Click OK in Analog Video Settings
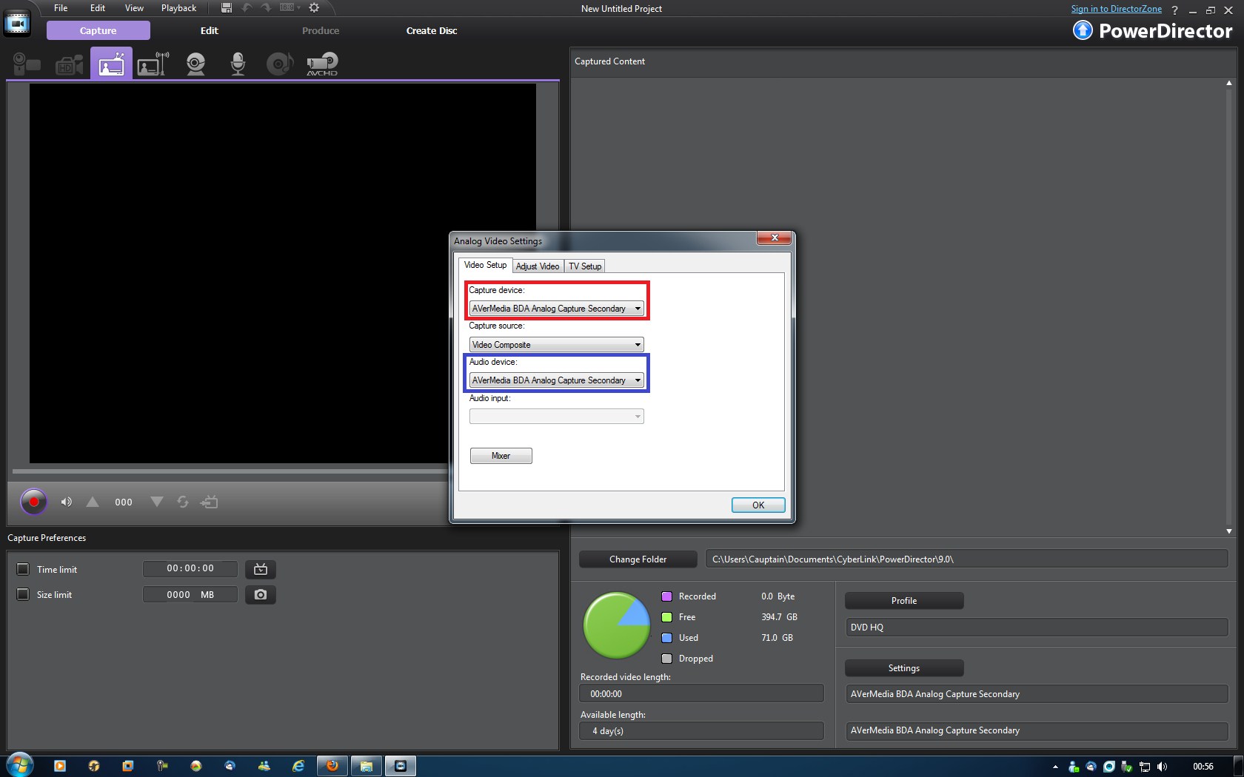 (758, 505)
